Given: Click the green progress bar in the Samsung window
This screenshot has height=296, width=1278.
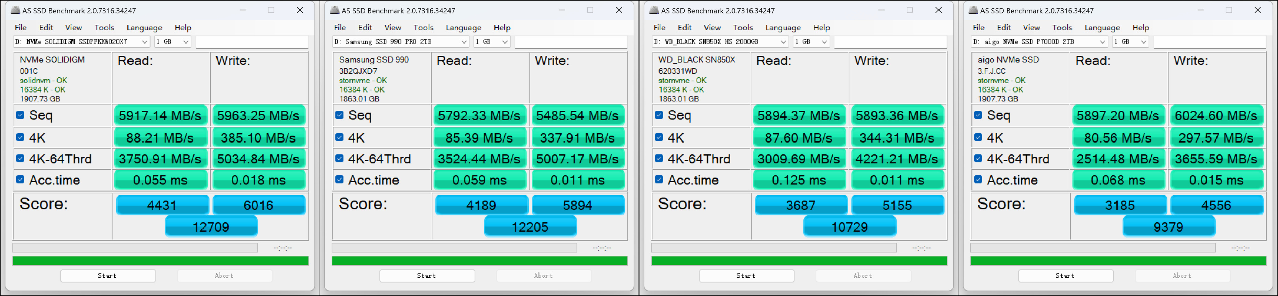Looking at the screenshot, I should (480, 260).
